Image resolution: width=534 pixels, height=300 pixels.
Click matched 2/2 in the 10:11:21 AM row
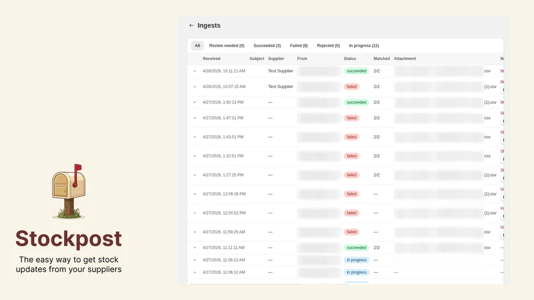376,71
